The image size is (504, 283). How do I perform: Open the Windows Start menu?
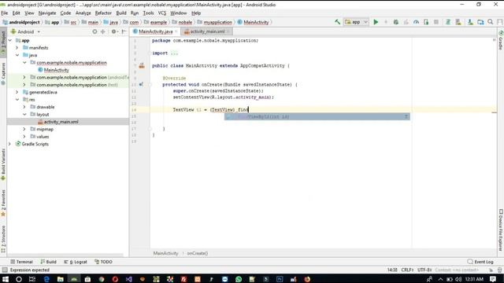(x=6, y=279)
